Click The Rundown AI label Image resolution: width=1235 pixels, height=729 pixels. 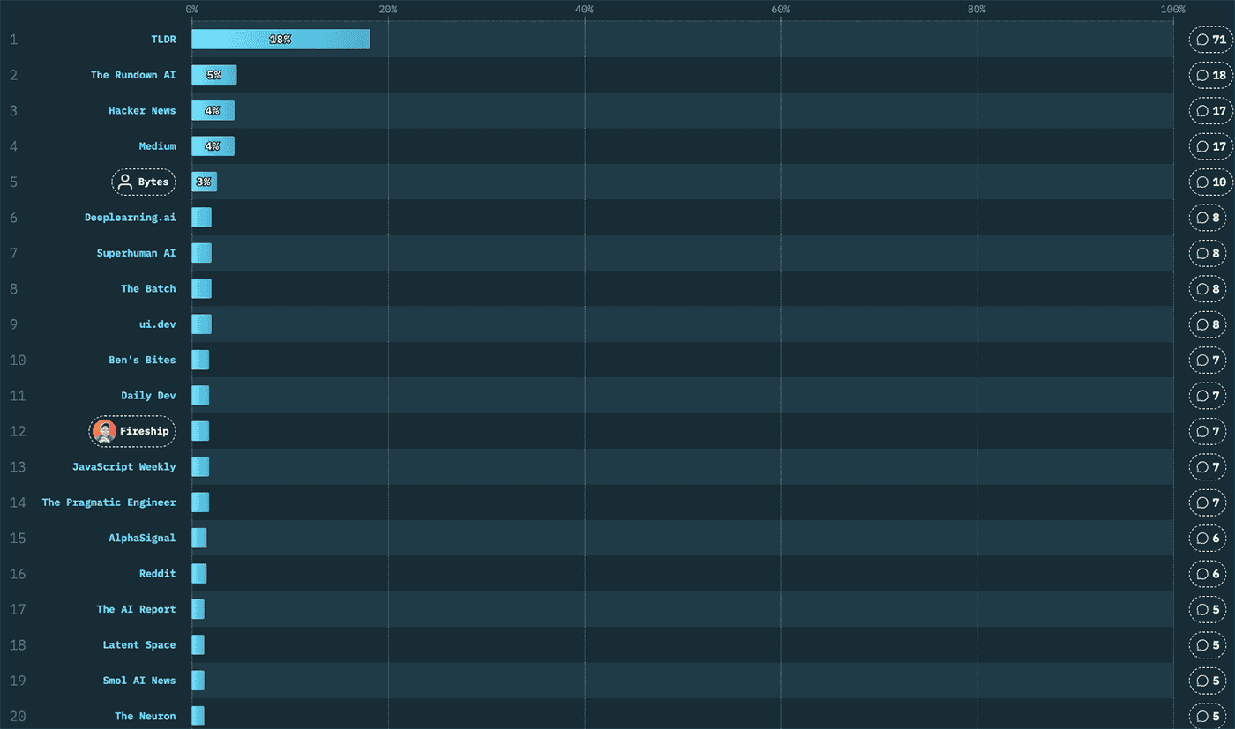133,75
